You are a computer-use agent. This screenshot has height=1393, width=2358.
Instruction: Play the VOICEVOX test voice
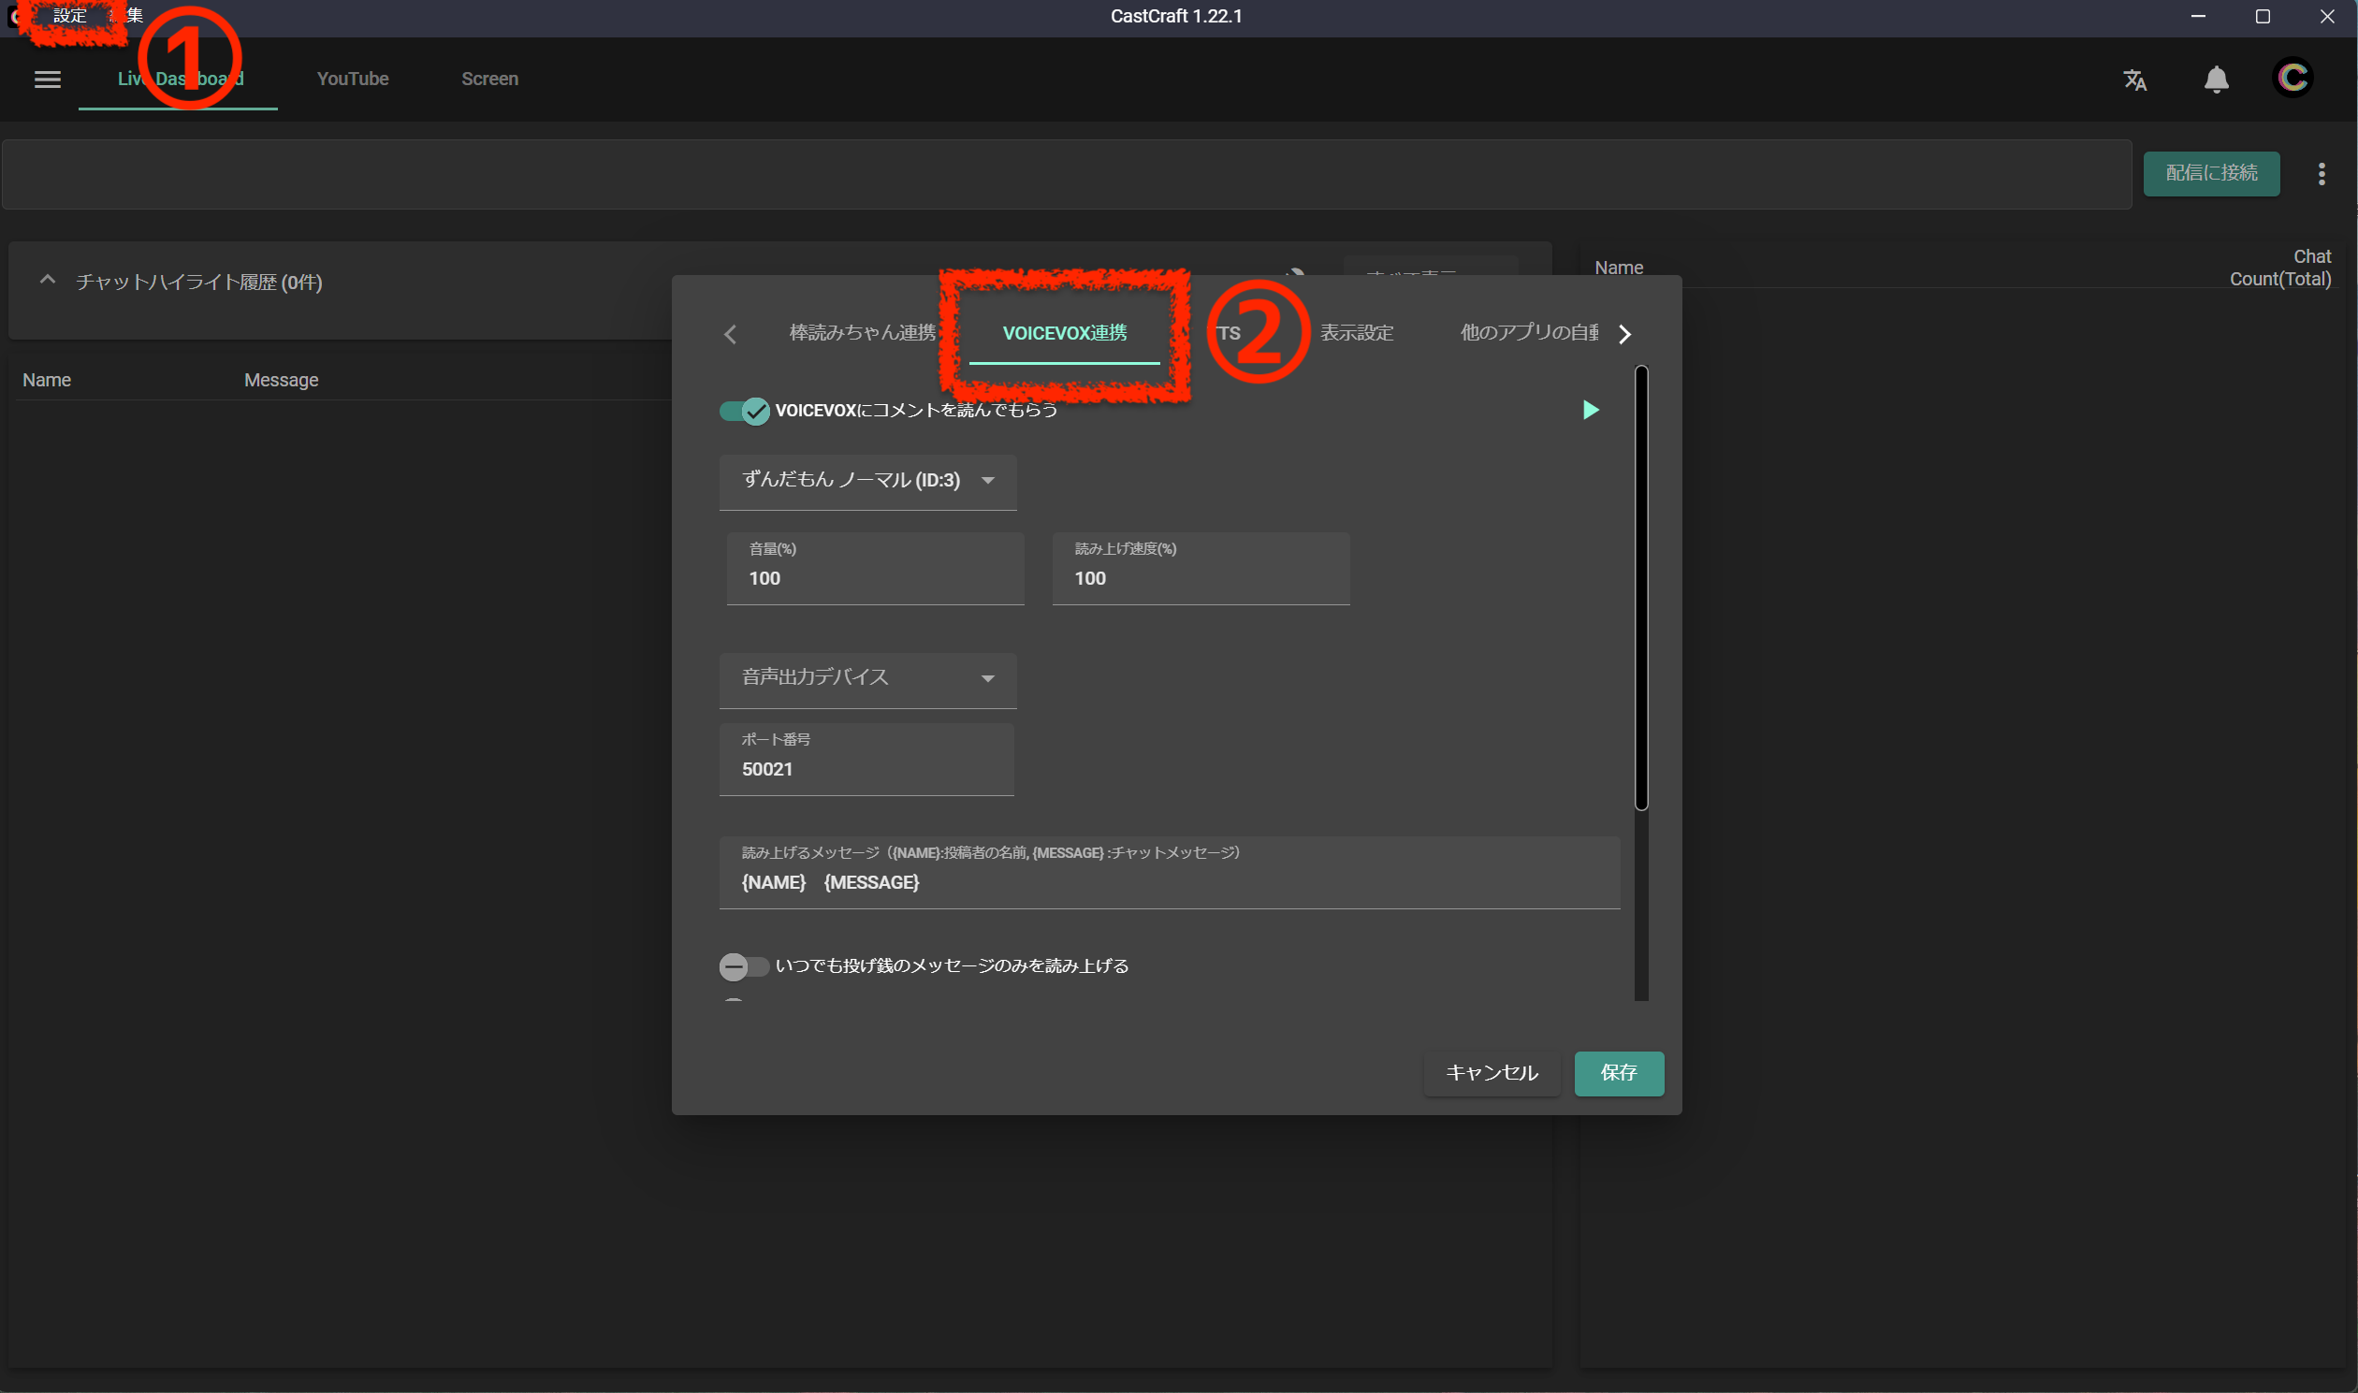click(1590, 410)
